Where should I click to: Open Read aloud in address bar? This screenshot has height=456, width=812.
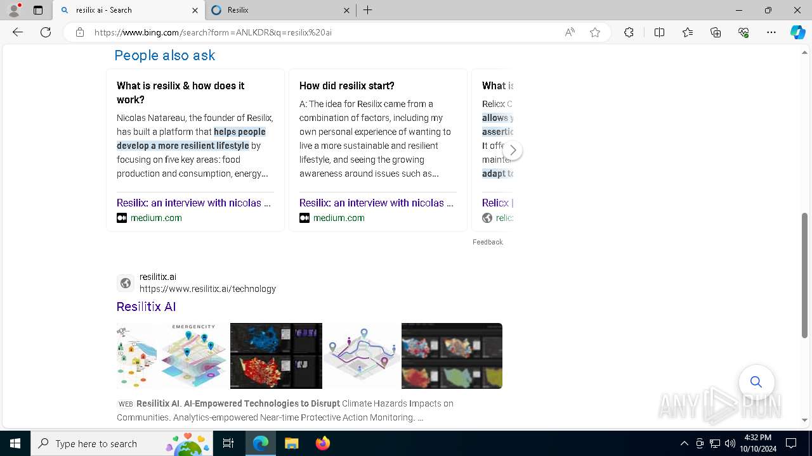point(570,32)
